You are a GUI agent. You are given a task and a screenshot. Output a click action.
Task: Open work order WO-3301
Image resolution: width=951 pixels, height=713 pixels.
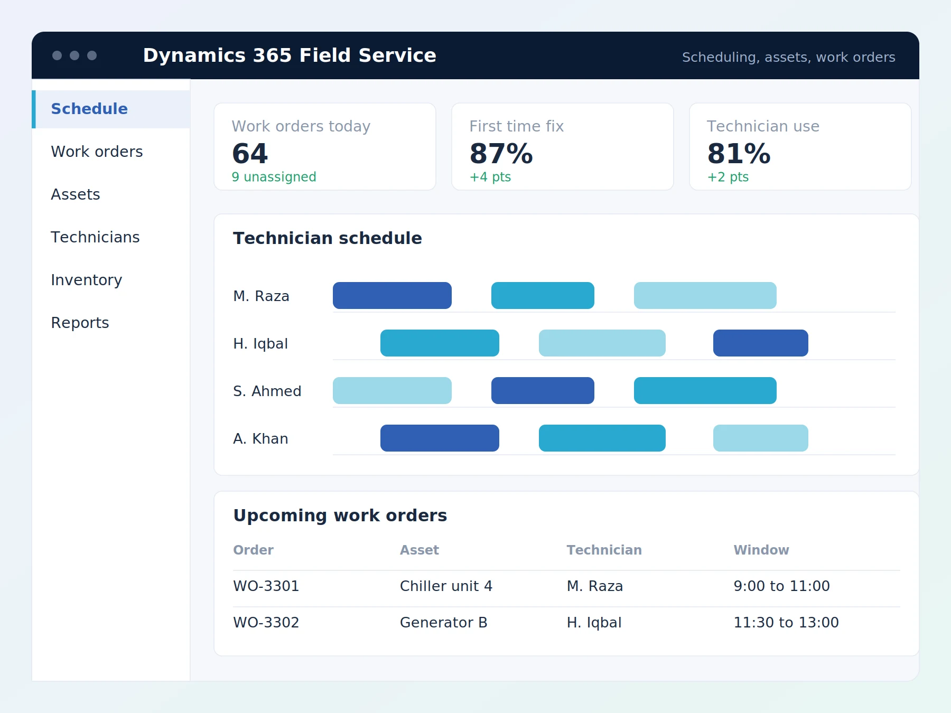[x=266, y=586]
